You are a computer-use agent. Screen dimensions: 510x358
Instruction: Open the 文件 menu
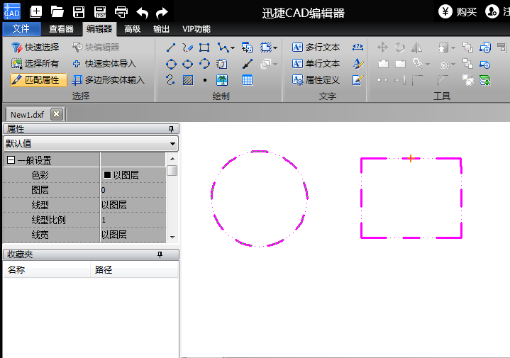(x=21, y=29)
